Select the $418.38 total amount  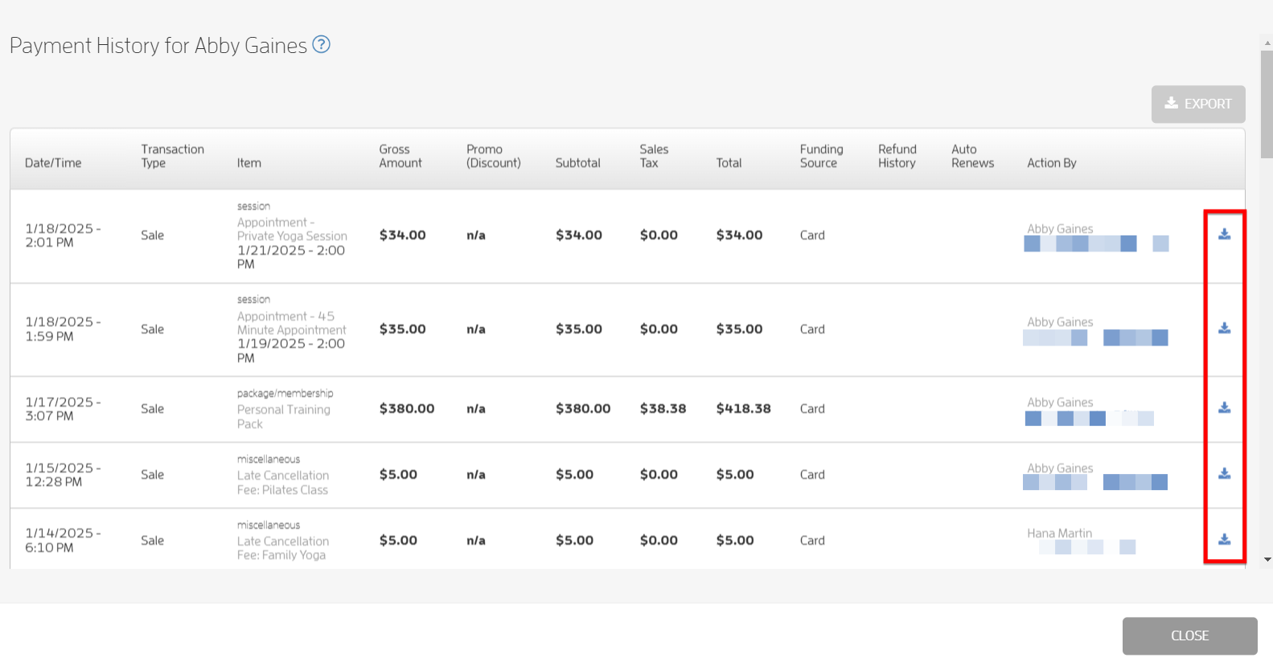pos(743,408)
